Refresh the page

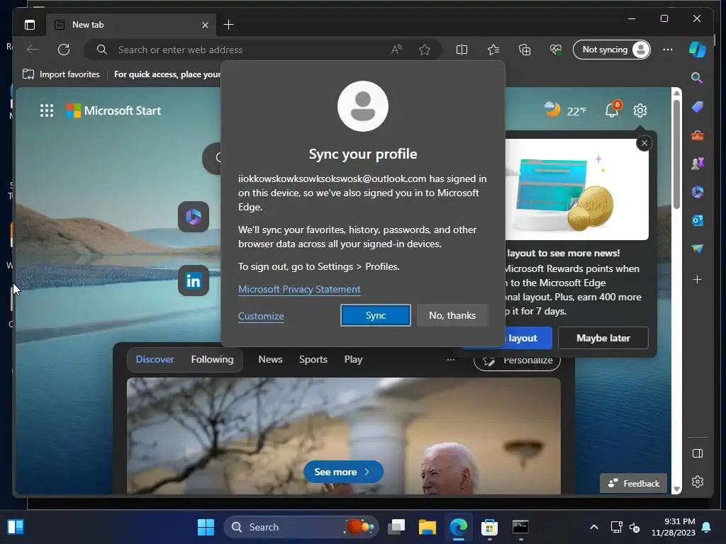pyautogui.click(x=64, y=50)
